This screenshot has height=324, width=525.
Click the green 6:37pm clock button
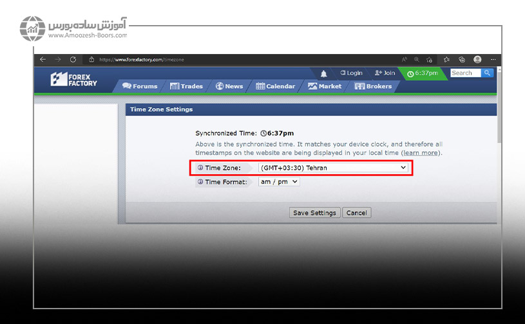point(423,73)
